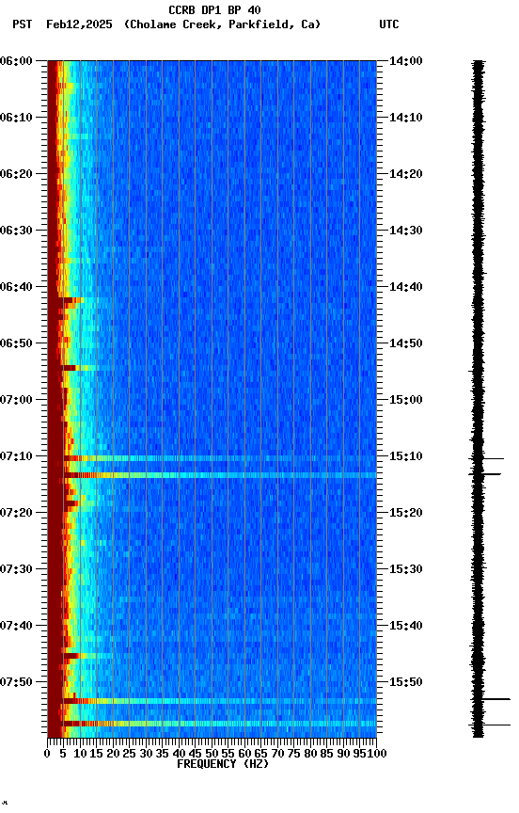Click the broadband event band at 07:10
The width and height of the screenshot is (519, 813).
220,458
